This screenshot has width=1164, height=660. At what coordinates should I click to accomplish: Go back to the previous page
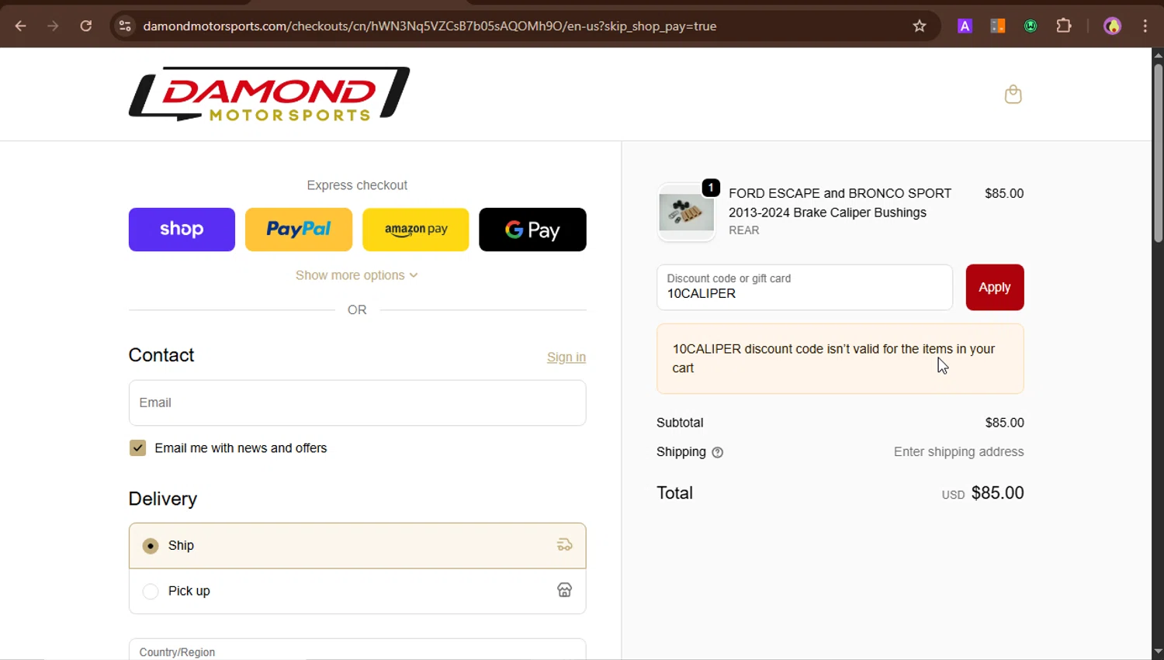point(21,26)
